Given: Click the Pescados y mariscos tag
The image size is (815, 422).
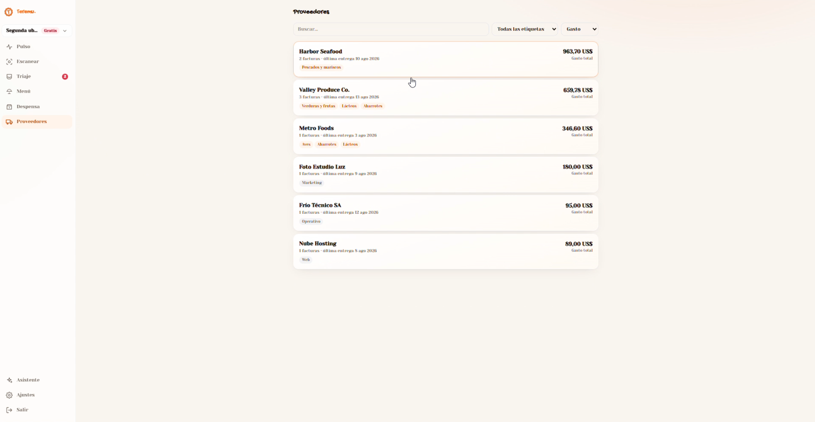Looking at the screenshot, I should pos(321,67).
